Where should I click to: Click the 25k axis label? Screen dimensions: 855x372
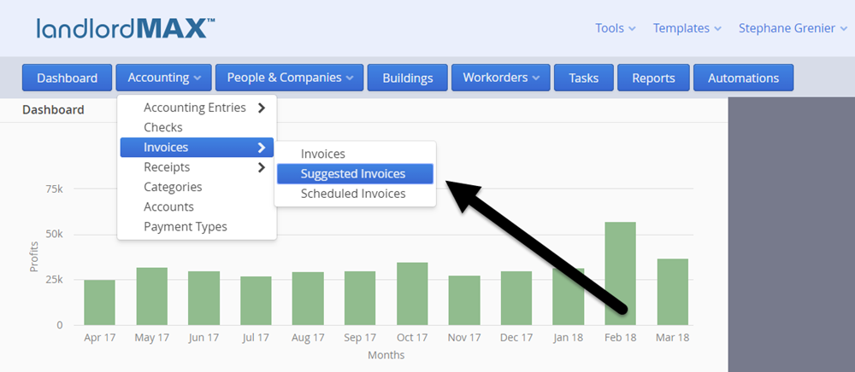coord(53,280)
